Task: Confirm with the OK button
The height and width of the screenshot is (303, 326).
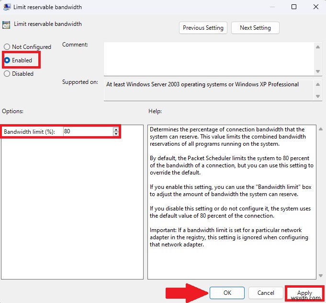Action: [x=227, y=293]
